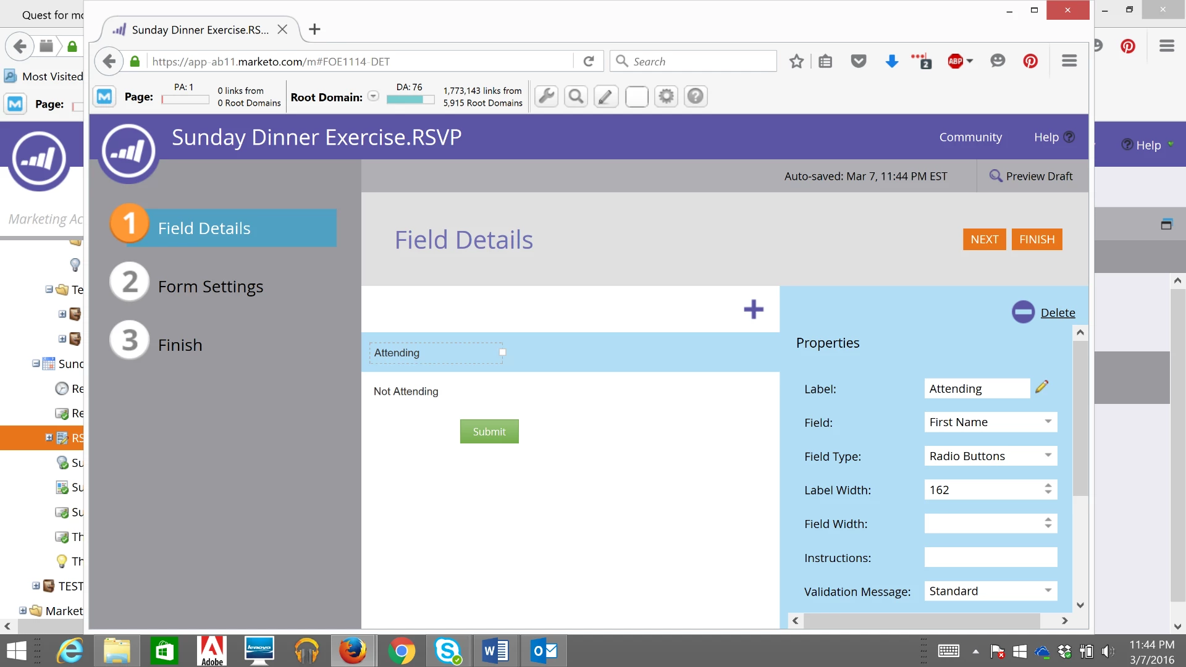Screen dimensions: 1186x667
Task: Click the orange NEXT button
Action: [984, 239]
